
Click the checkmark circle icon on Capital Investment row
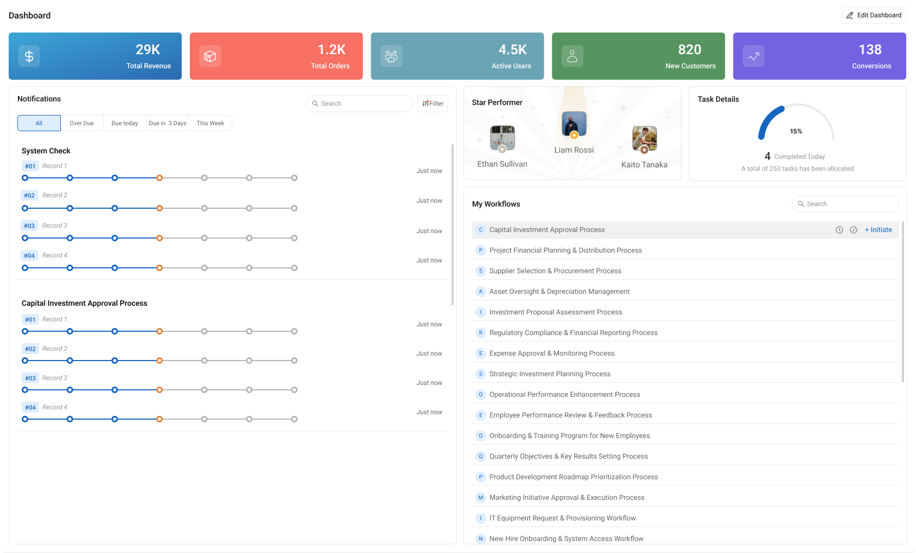(x=854, y=230)
